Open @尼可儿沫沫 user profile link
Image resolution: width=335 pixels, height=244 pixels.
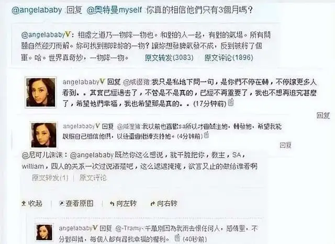(42, 155)
